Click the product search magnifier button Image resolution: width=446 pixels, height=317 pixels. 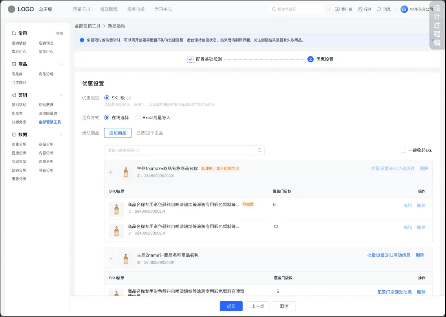pos(260,150)
